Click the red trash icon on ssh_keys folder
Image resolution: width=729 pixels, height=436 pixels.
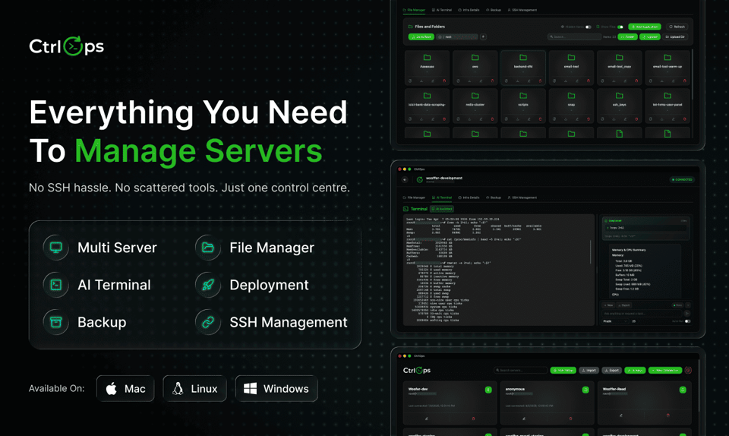pyautogui.click(x=636, y=119)
